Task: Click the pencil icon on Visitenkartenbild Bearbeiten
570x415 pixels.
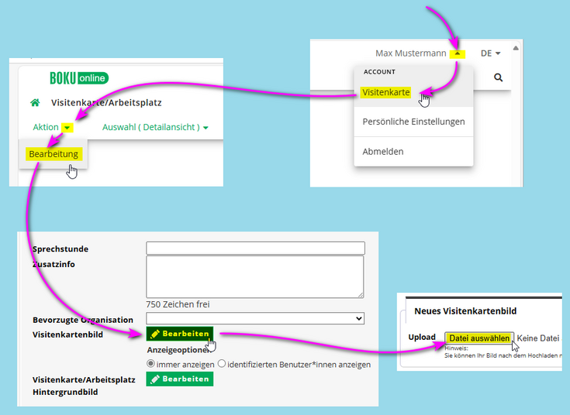Action: [155, 334]
